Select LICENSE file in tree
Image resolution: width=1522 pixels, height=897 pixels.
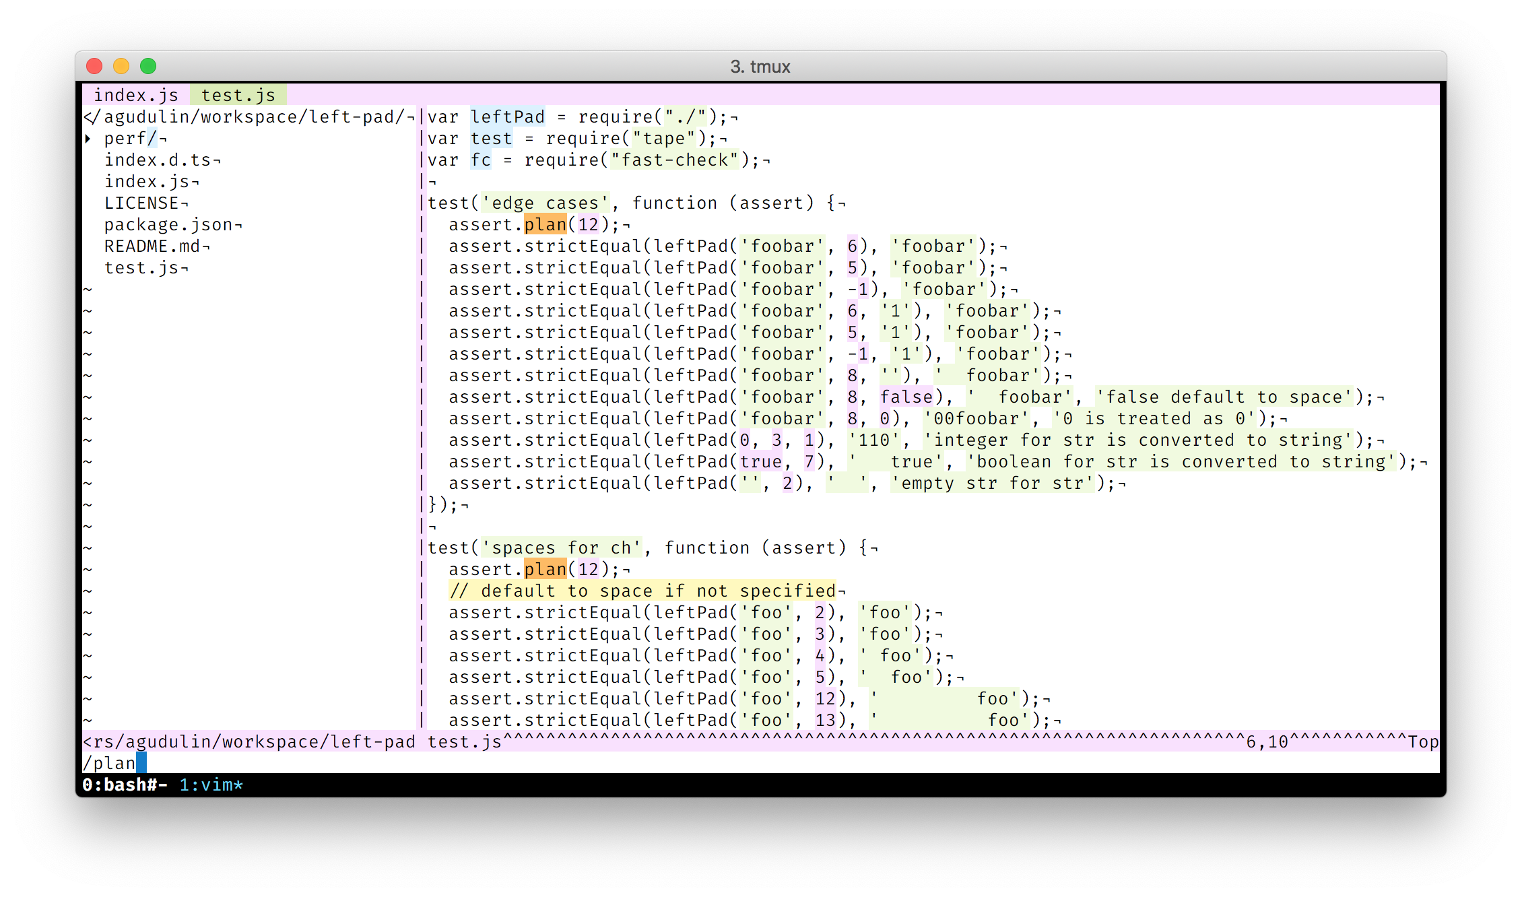[141, 203]
